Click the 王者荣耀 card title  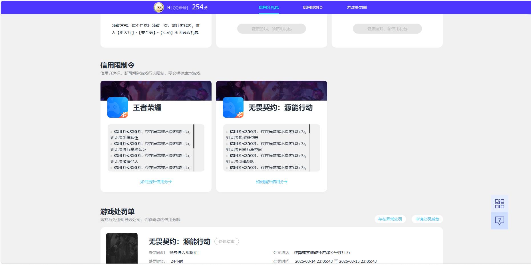coord(147,108)
